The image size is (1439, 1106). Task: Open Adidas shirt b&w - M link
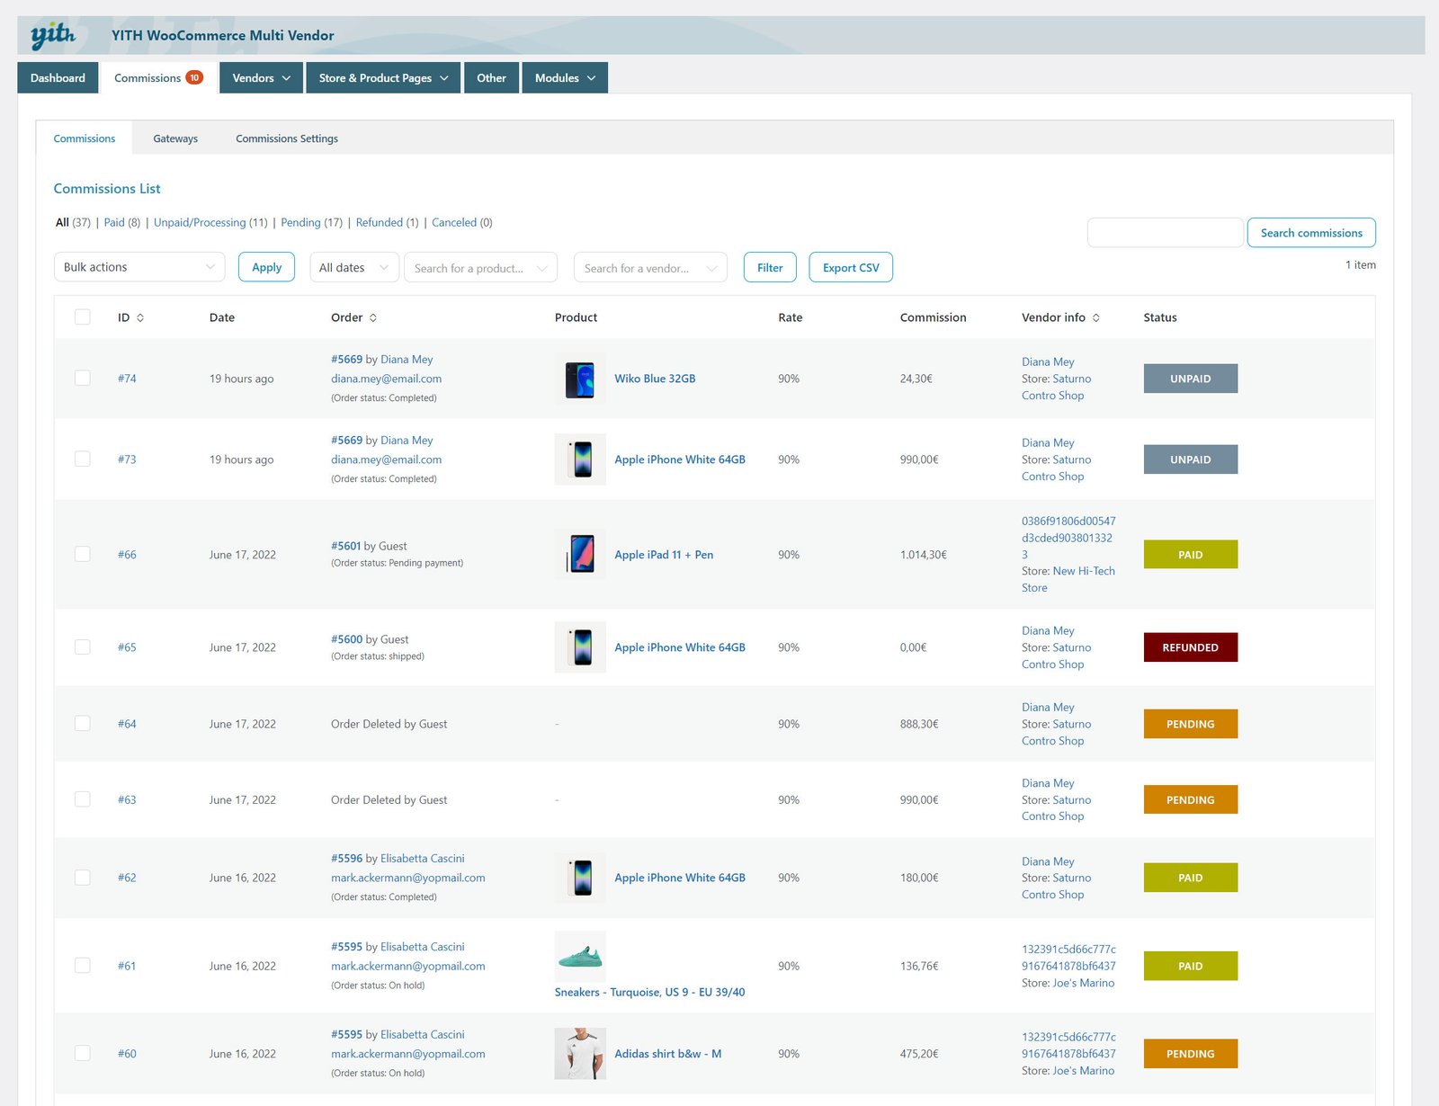668,1054
